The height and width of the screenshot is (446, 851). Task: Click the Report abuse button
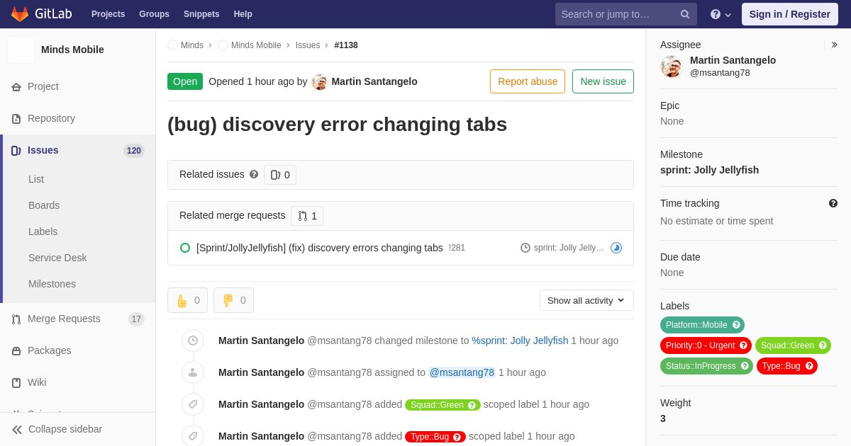click(528, 81)
